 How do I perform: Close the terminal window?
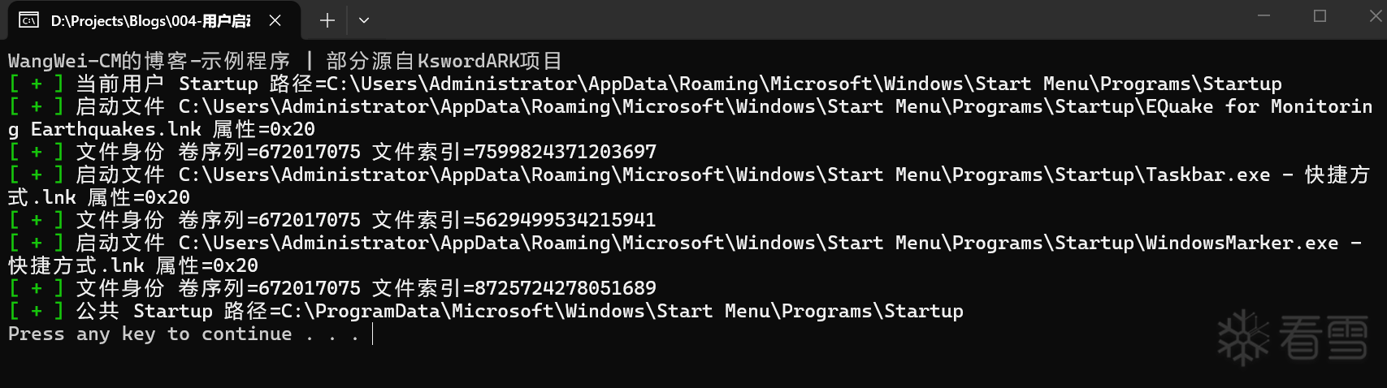pos(1375,16)
